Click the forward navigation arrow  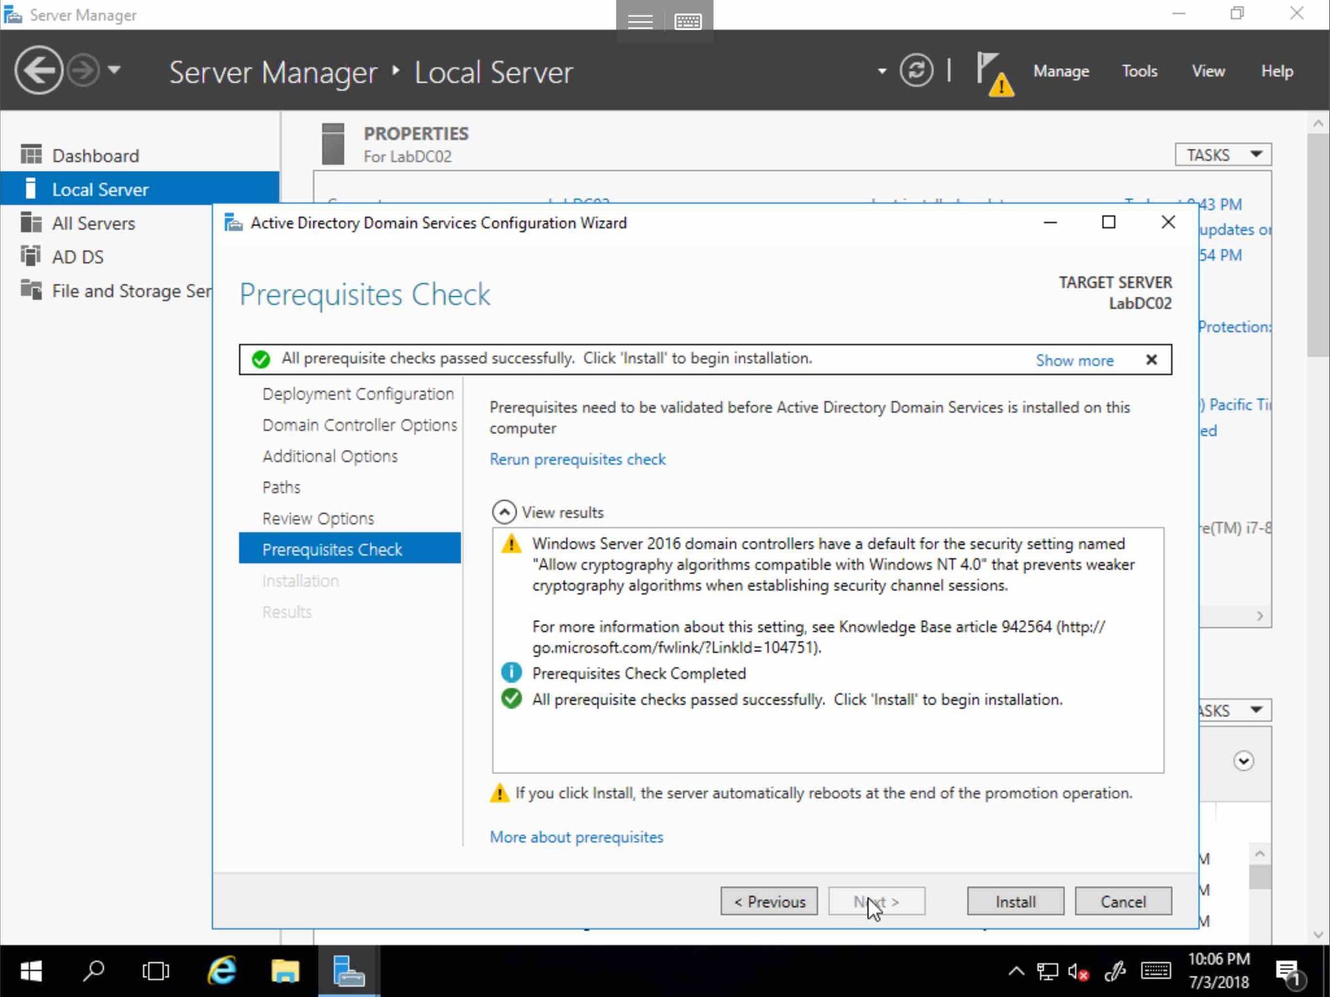(x=84, y=70)
